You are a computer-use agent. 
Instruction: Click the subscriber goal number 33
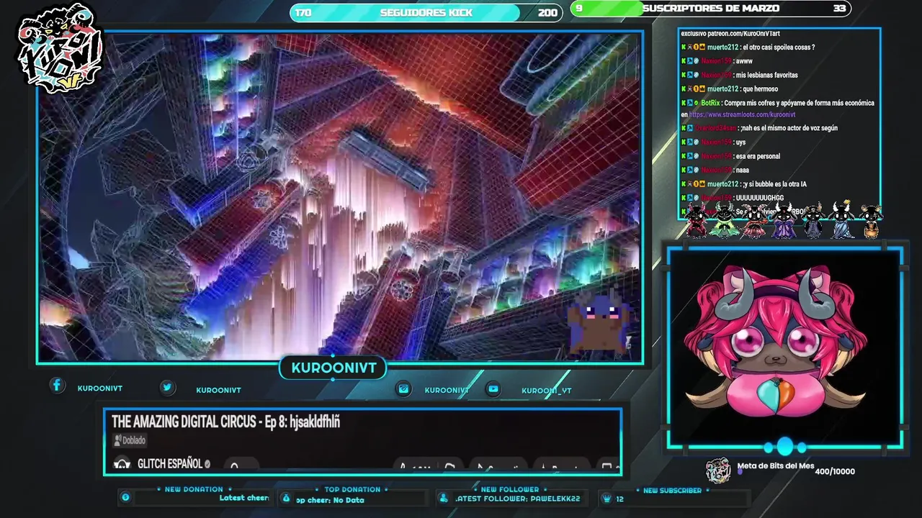tap(839, 9)
